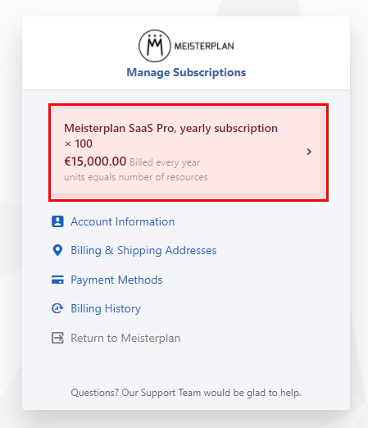Click the credit card Payment Methods icon
This screenshot has width=368, height=428.
[57, 280]
